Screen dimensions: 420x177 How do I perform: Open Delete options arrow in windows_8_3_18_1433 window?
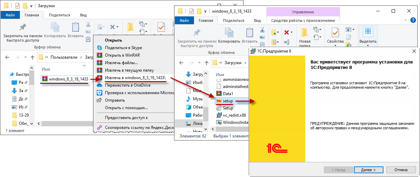pyautogui.click(x=292, y=32)
